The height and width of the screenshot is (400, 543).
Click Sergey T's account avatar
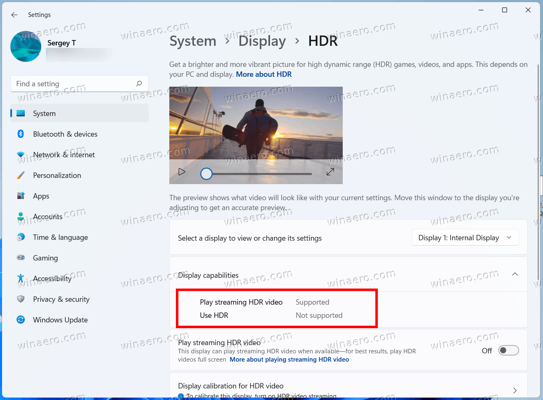[x=26, y=46]
